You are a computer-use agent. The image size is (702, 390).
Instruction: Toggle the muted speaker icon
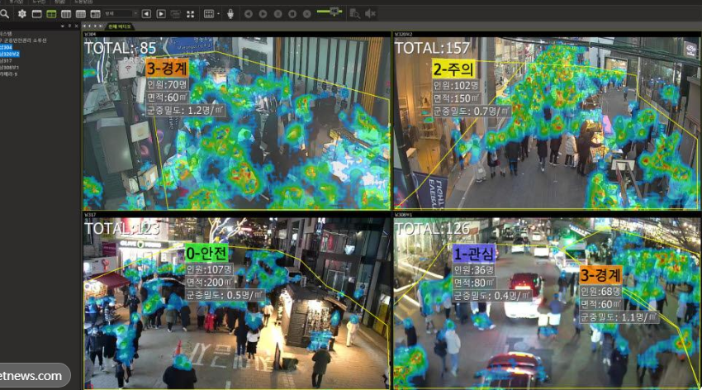coord(370,14)
